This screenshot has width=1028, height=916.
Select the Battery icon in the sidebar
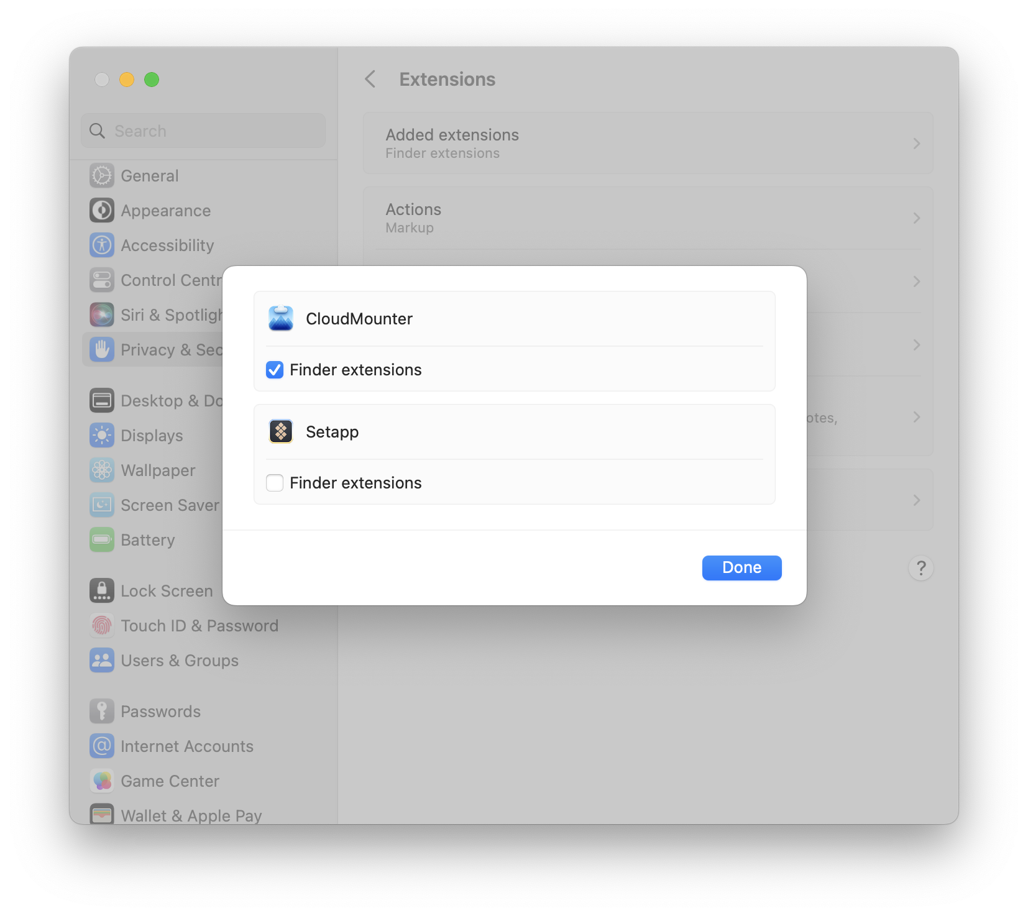[101, 539]
